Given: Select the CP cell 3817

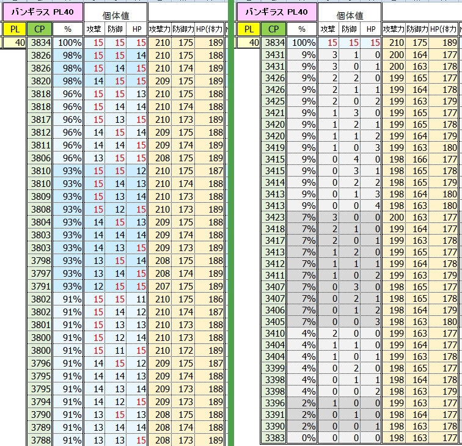Looking at the screenshot, I should pyautogui.click(x=40, y=120).
